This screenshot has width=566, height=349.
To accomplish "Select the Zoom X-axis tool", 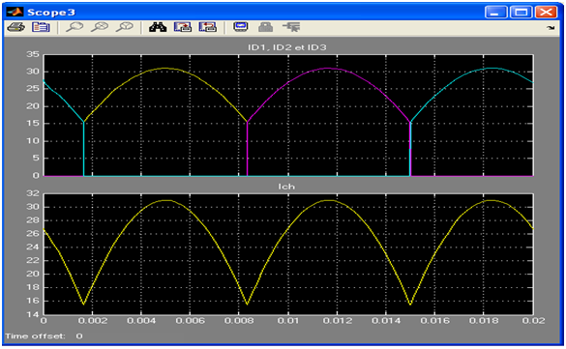I will pyautogui.click(x=100, y=27).
